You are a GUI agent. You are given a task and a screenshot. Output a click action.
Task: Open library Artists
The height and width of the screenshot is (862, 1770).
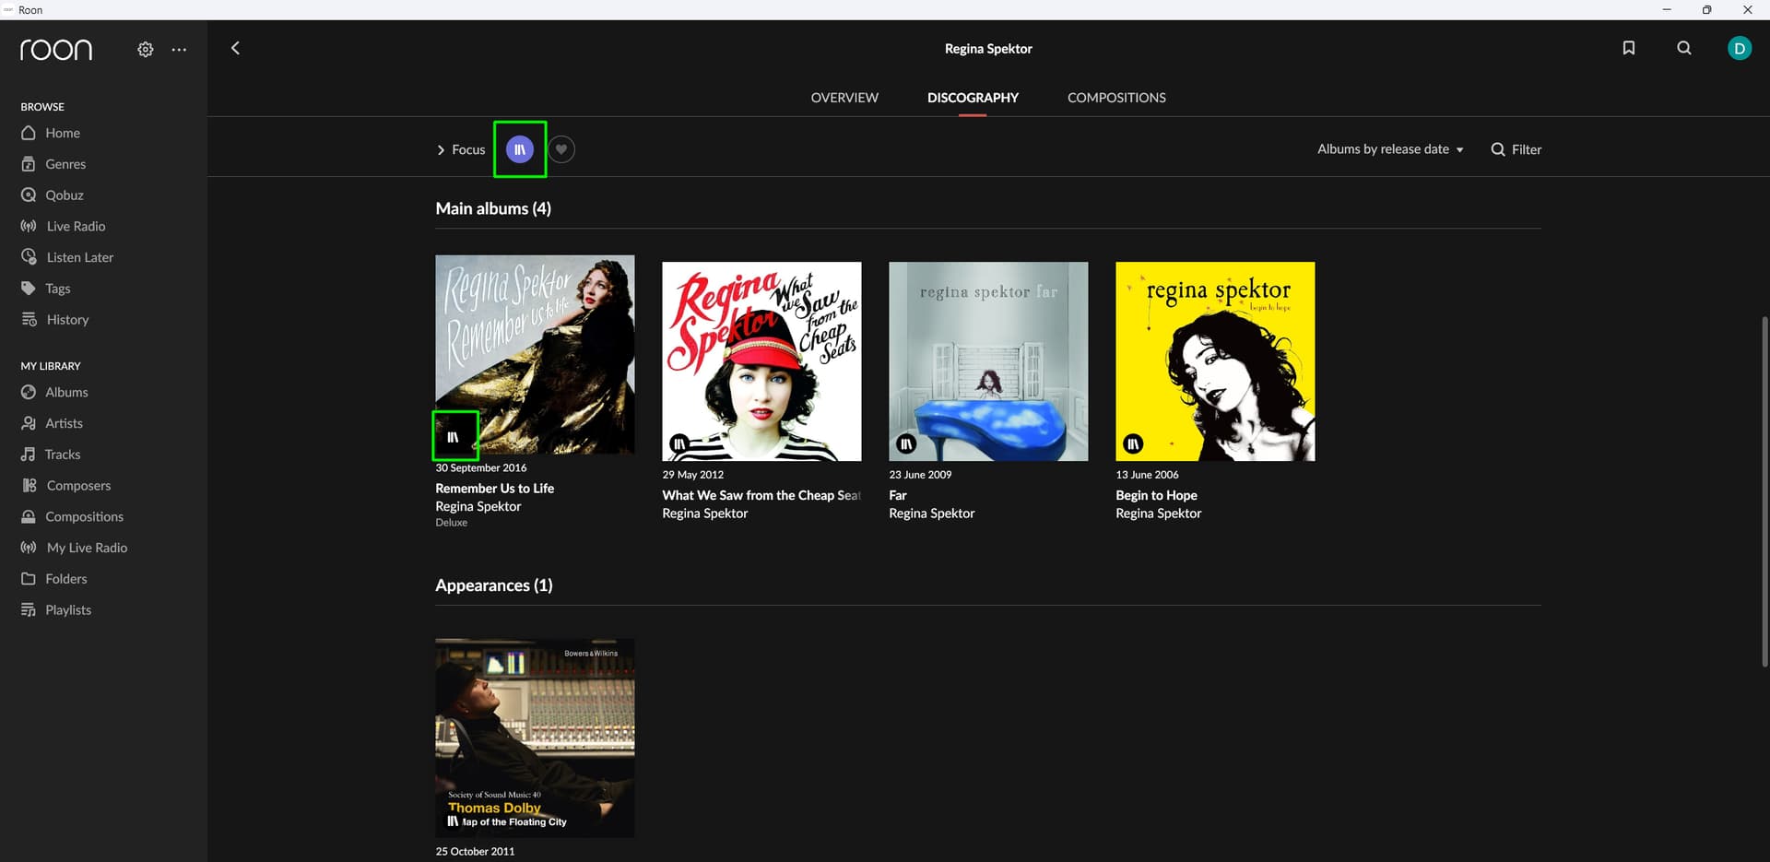pyautogui.click(x=53, y=423)
